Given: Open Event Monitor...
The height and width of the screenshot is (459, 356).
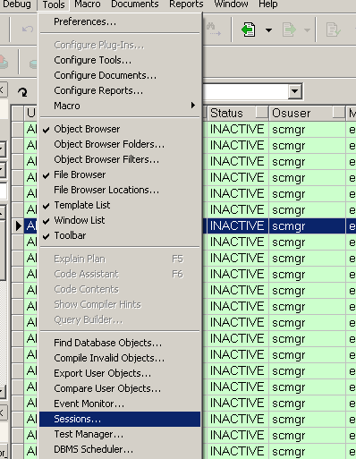Looking at the screenshot, I should tap(120, 404).
